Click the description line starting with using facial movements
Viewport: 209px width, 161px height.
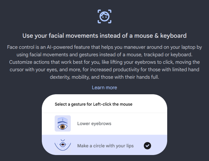click(104, 55)
